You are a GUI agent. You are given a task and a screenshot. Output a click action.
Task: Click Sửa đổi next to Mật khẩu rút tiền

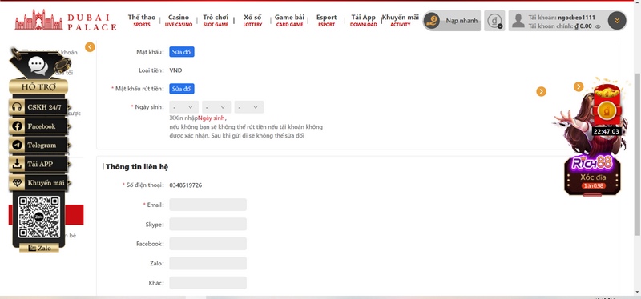pos(182,89)
